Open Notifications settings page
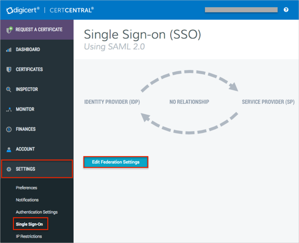299x243 pixels. click(27, 200)
